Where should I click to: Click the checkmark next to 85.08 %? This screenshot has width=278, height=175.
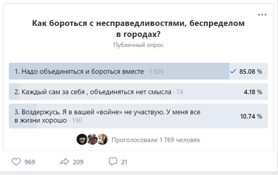pos(233,72)
